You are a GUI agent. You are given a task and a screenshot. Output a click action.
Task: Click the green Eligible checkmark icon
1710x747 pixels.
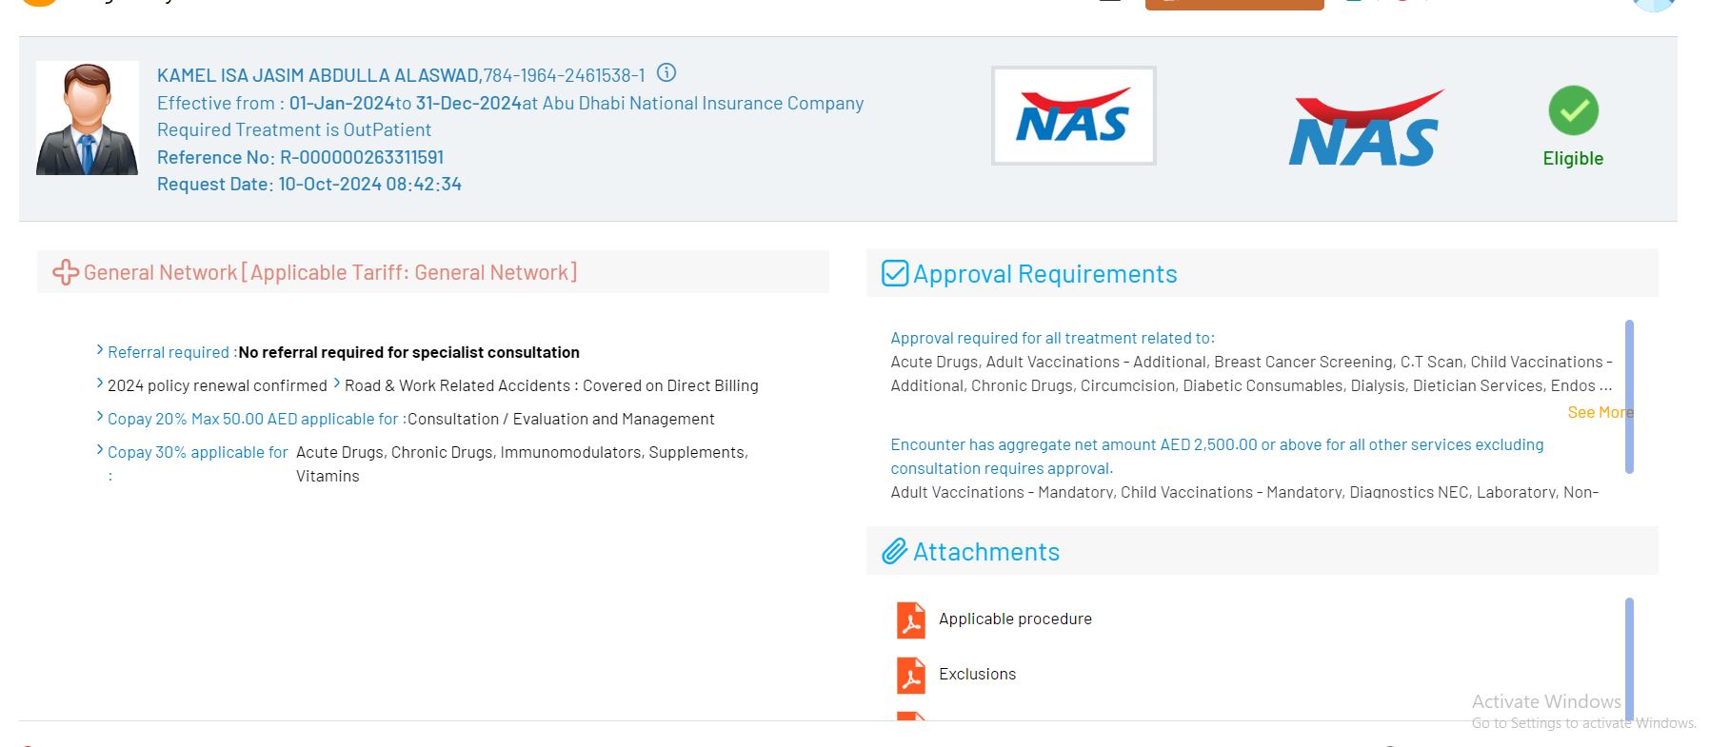point(1573,110)
